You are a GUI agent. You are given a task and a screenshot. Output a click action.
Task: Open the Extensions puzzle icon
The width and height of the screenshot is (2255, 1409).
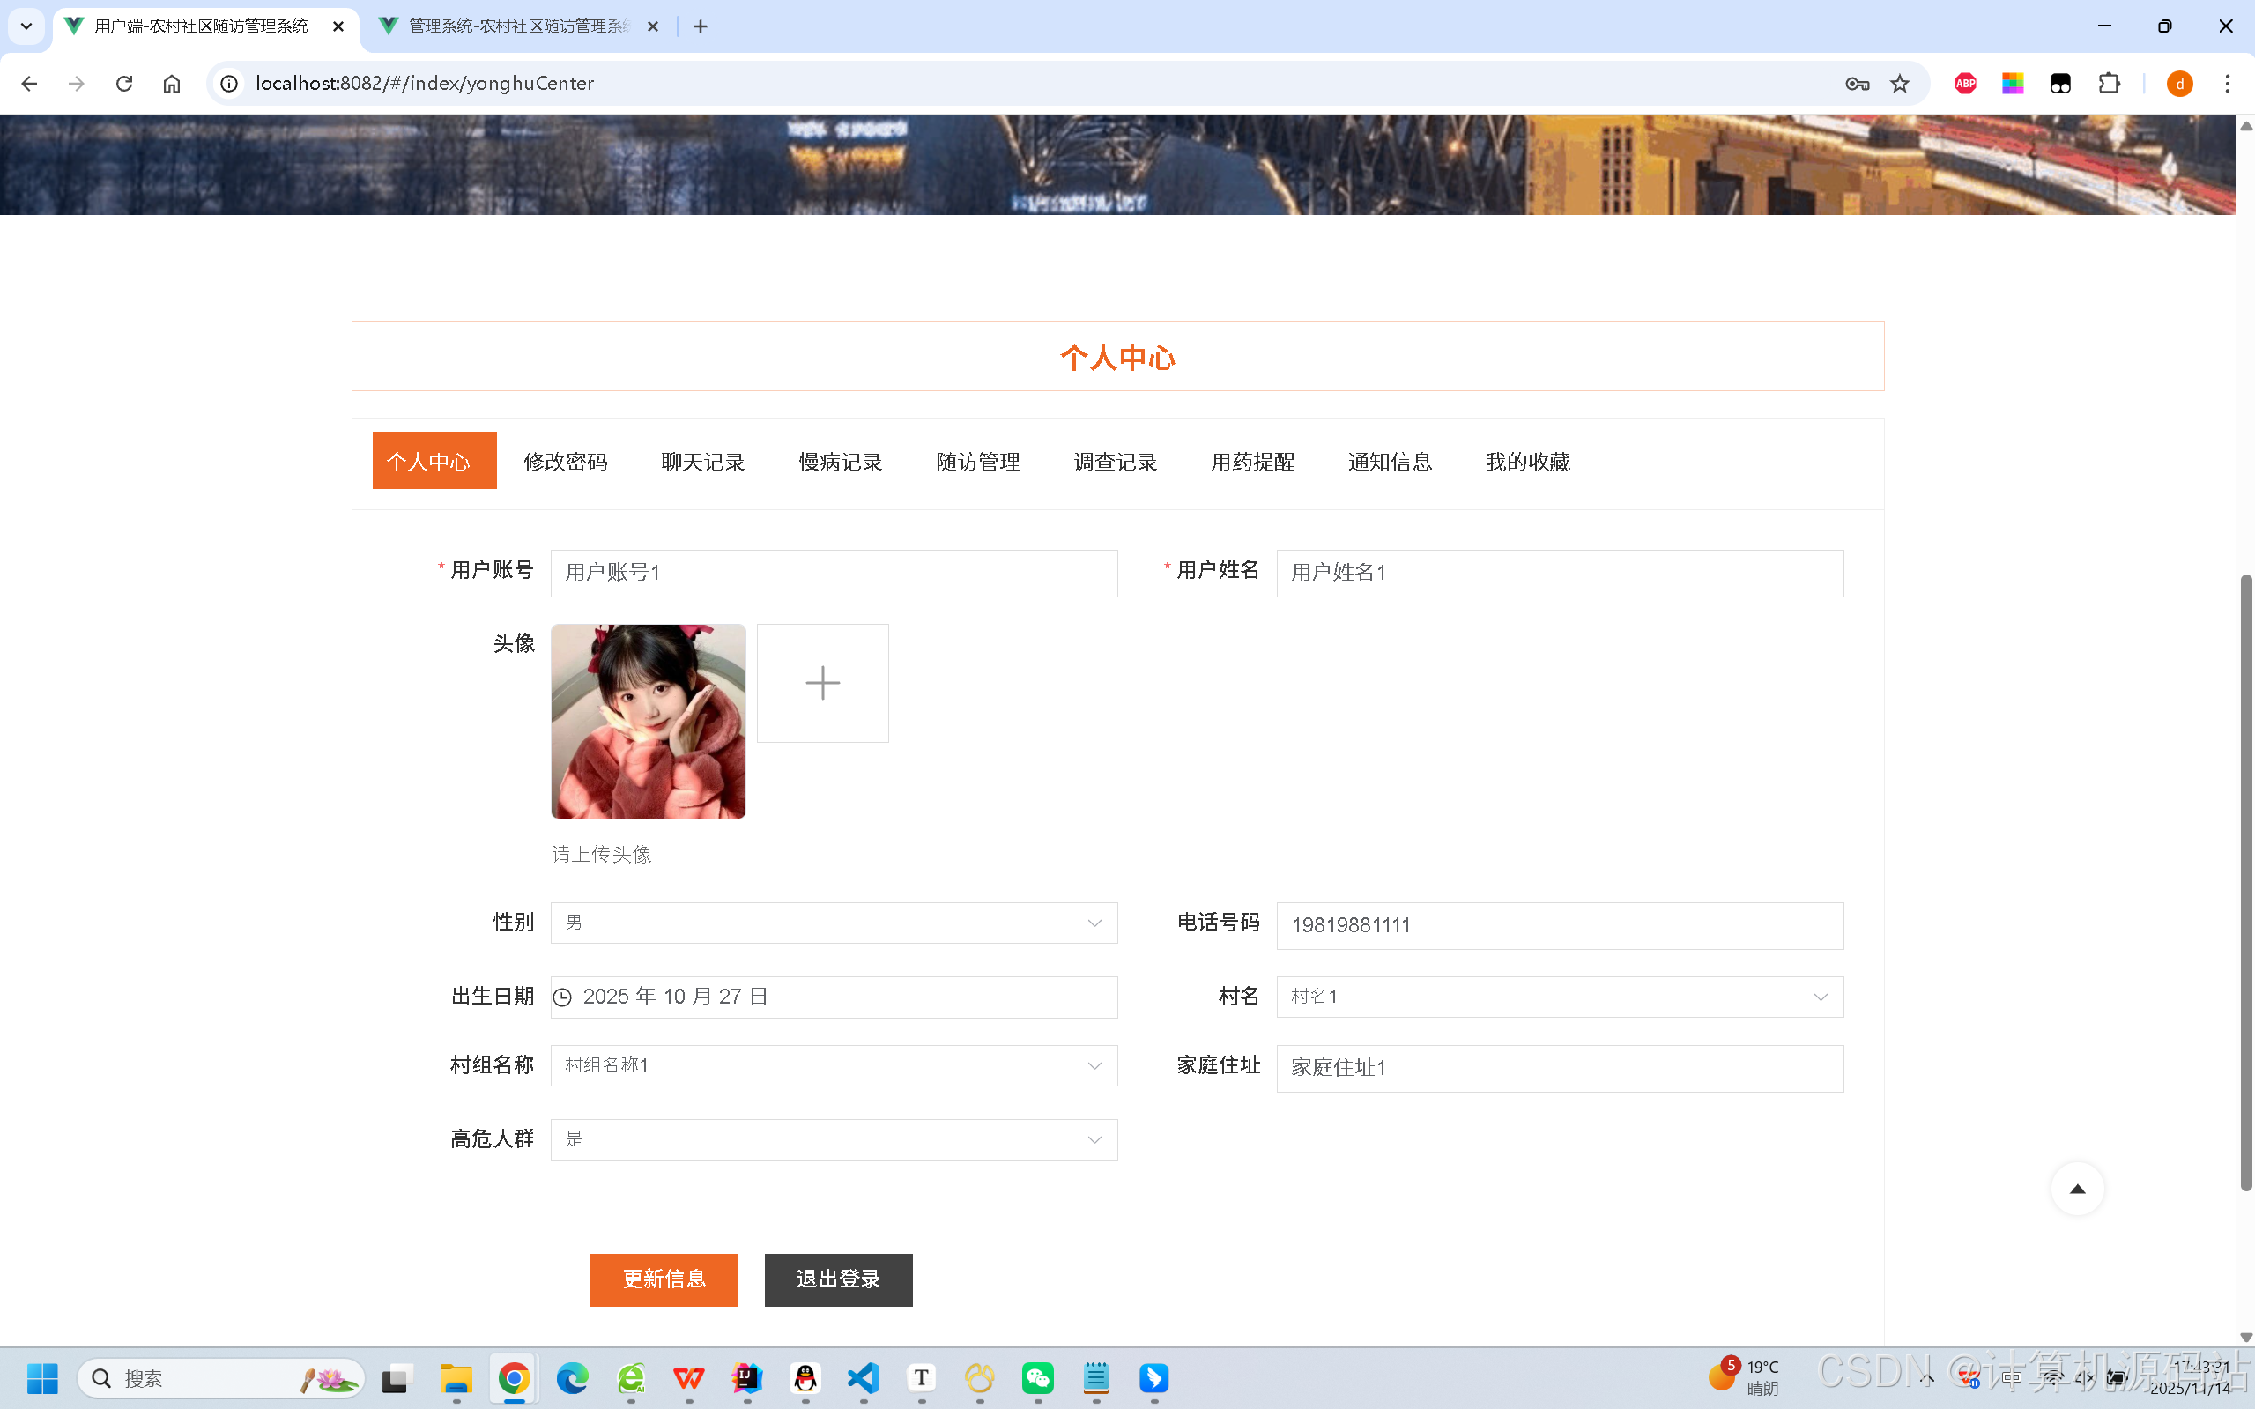click(2109, 84)
